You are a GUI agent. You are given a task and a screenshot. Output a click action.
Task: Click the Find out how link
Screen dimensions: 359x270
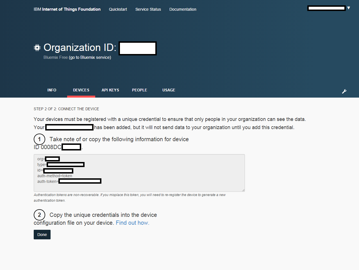133,223
